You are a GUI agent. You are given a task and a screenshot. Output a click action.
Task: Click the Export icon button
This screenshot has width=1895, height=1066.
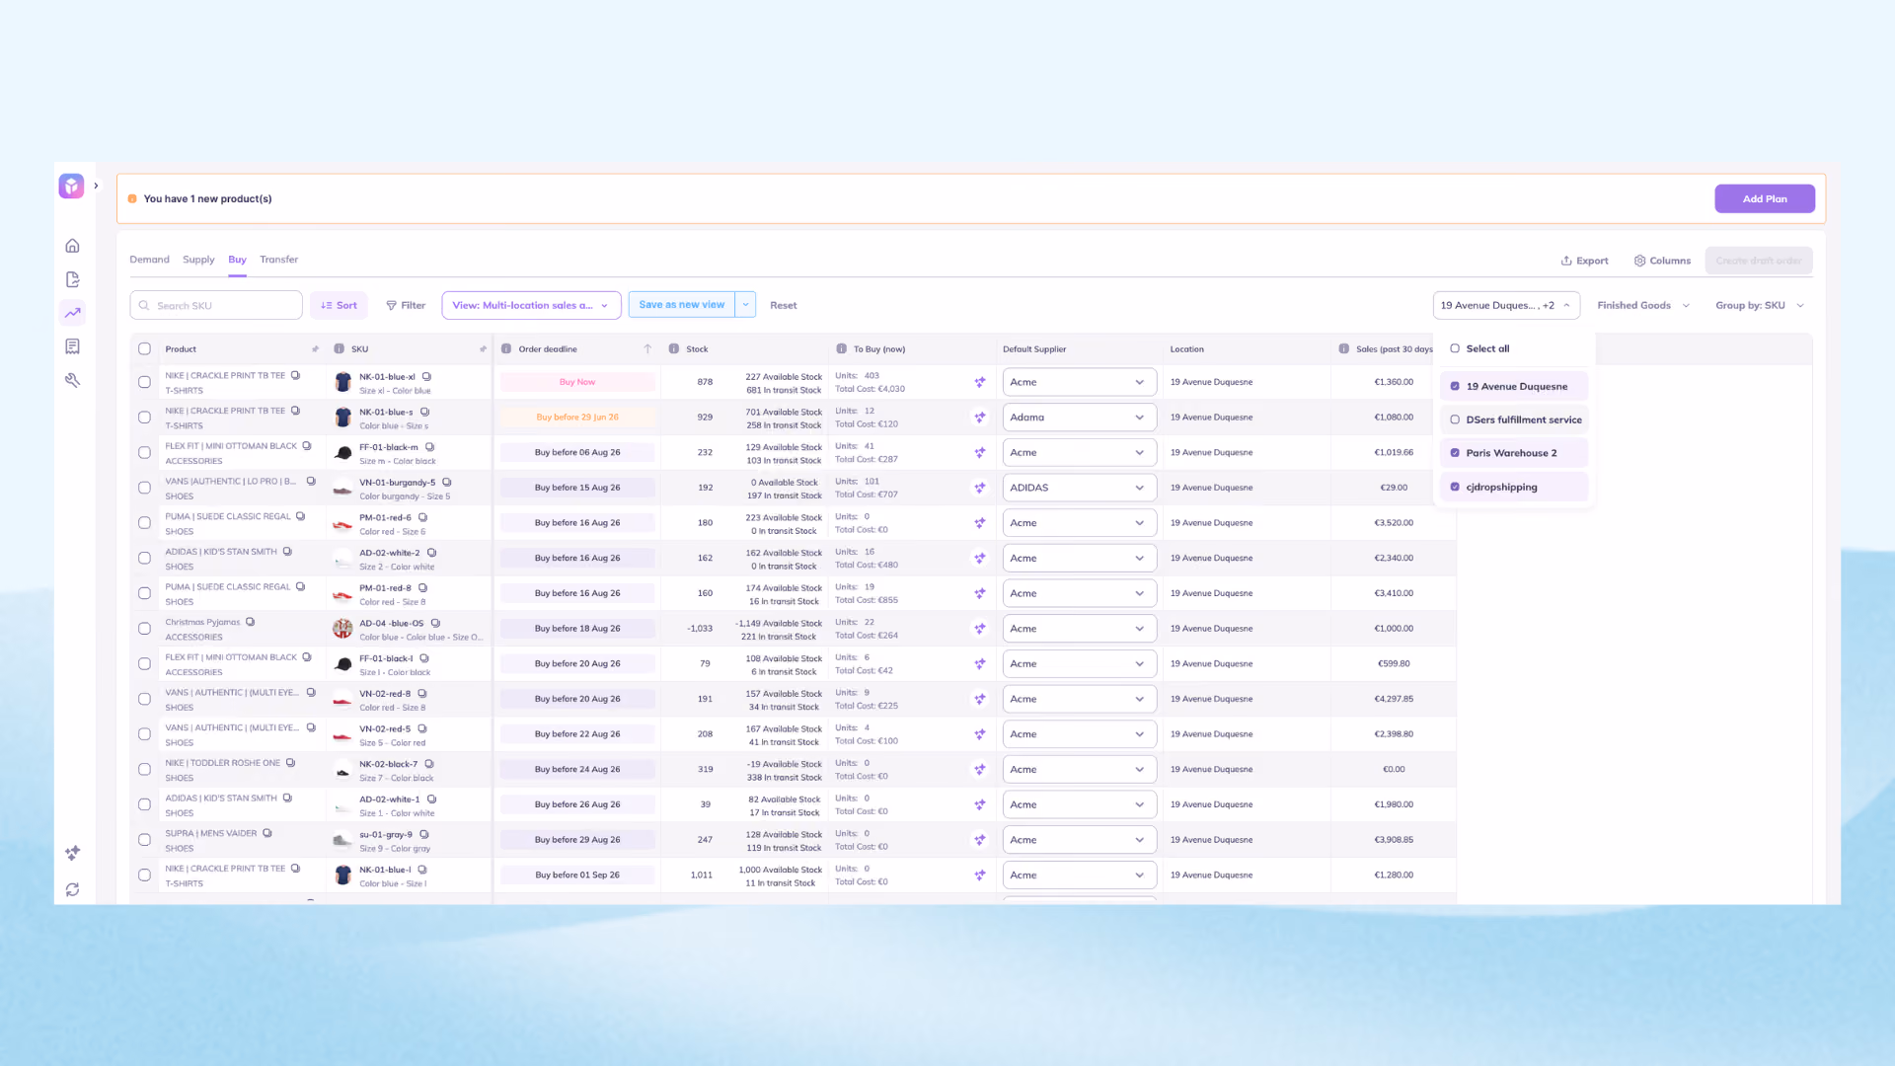1584,261
